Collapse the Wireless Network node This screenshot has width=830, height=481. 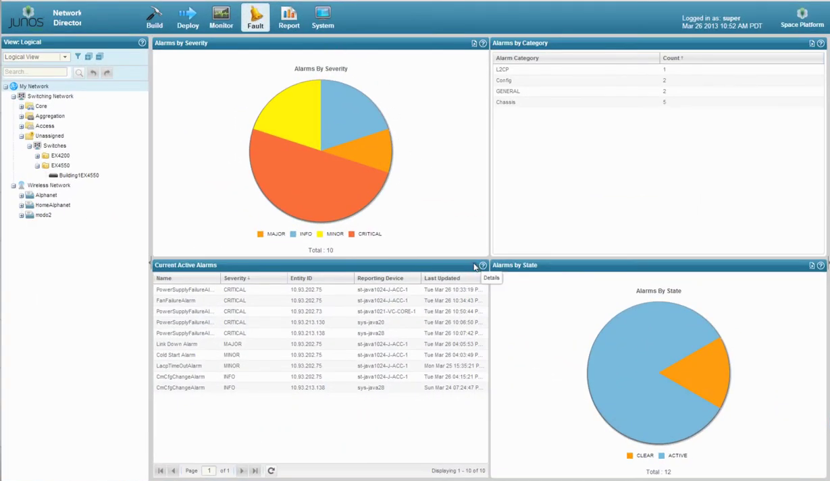point(14,186)
